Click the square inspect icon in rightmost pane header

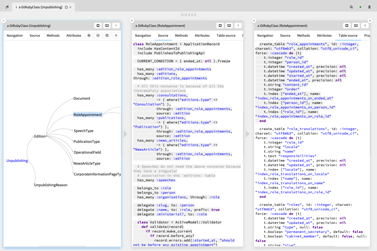point(347,26)
